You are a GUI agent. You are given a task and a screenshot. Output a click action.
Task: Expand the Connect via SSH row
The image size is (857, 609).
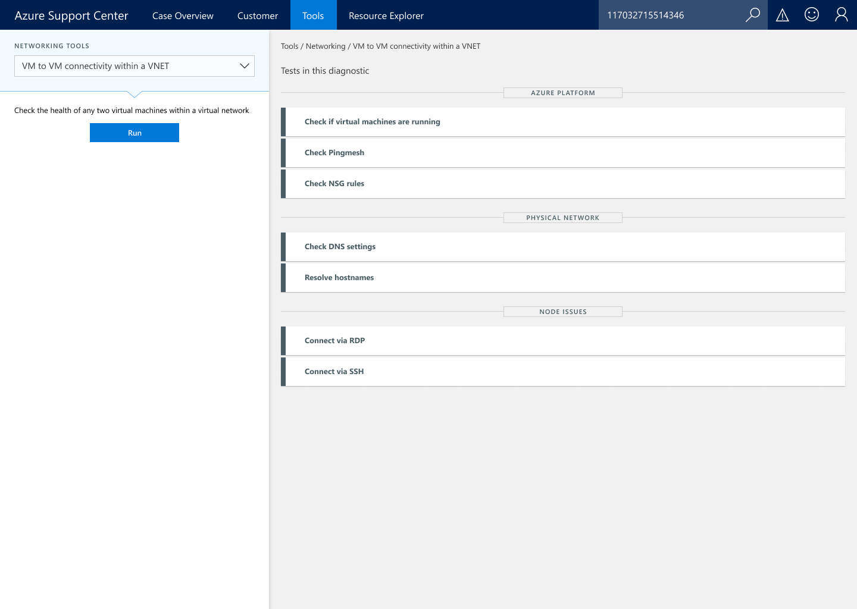pyautogui.click(x=563, y=372)
